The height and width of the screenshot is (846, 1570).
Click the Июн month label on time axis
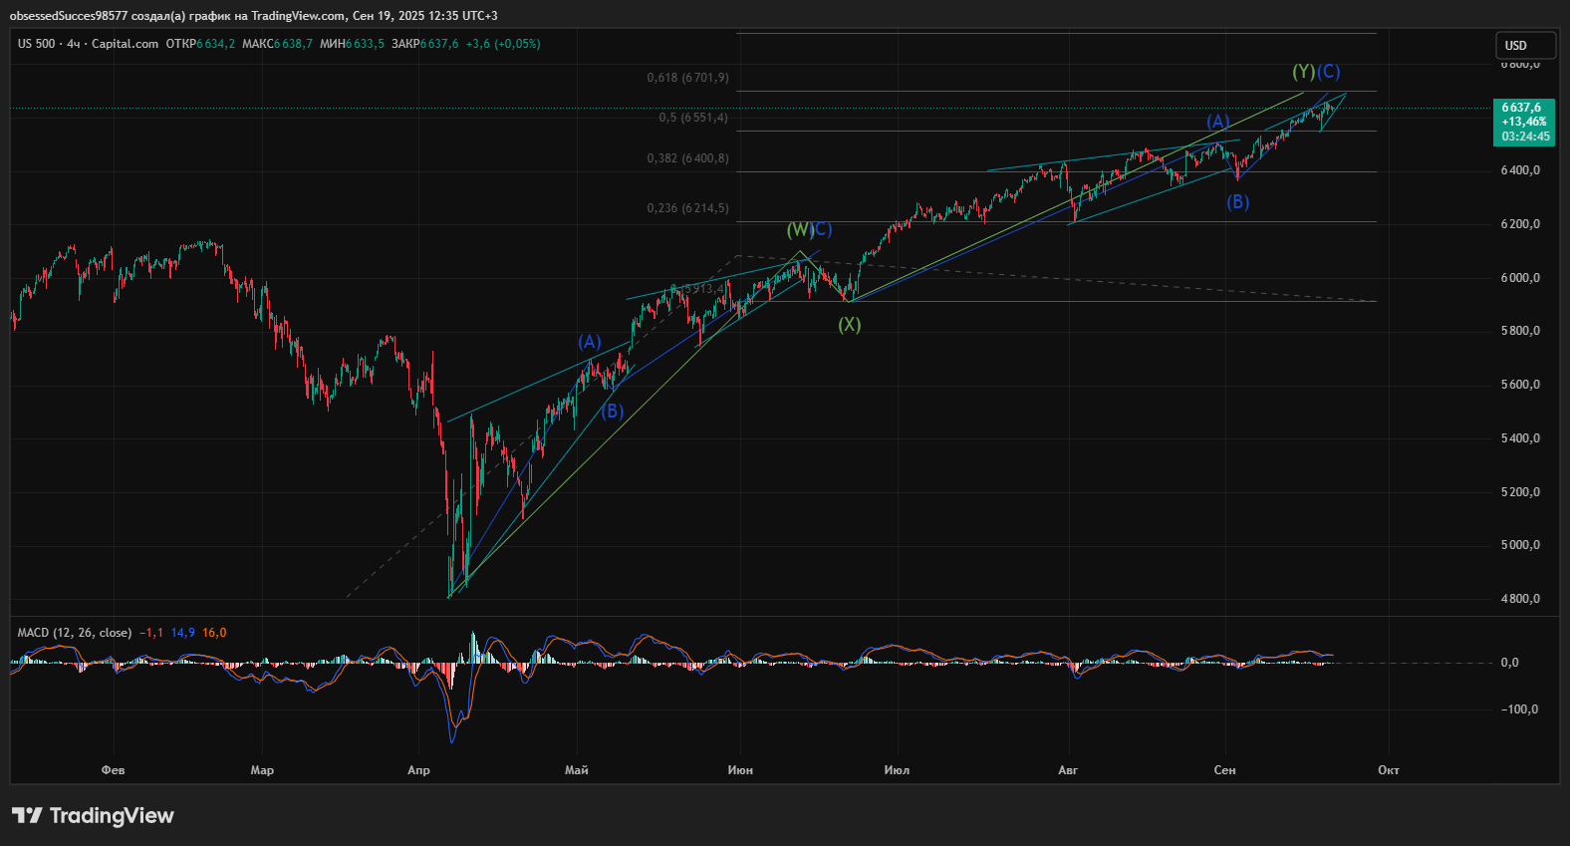740,770
